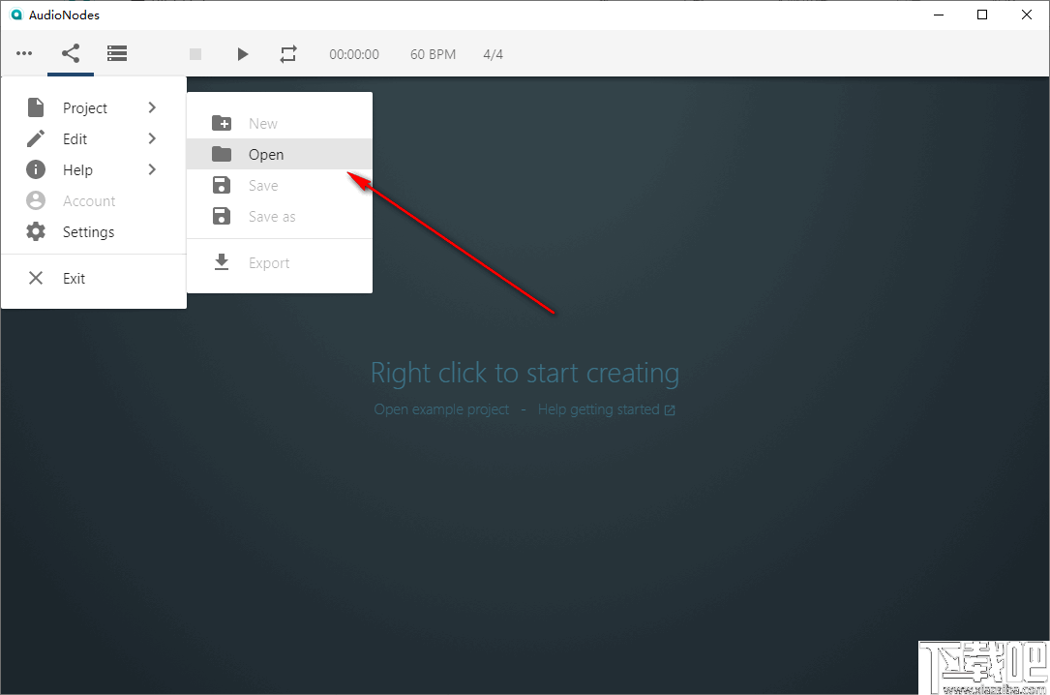
Task: Minimize the AudioNodes window
Action: click(939, 15)
